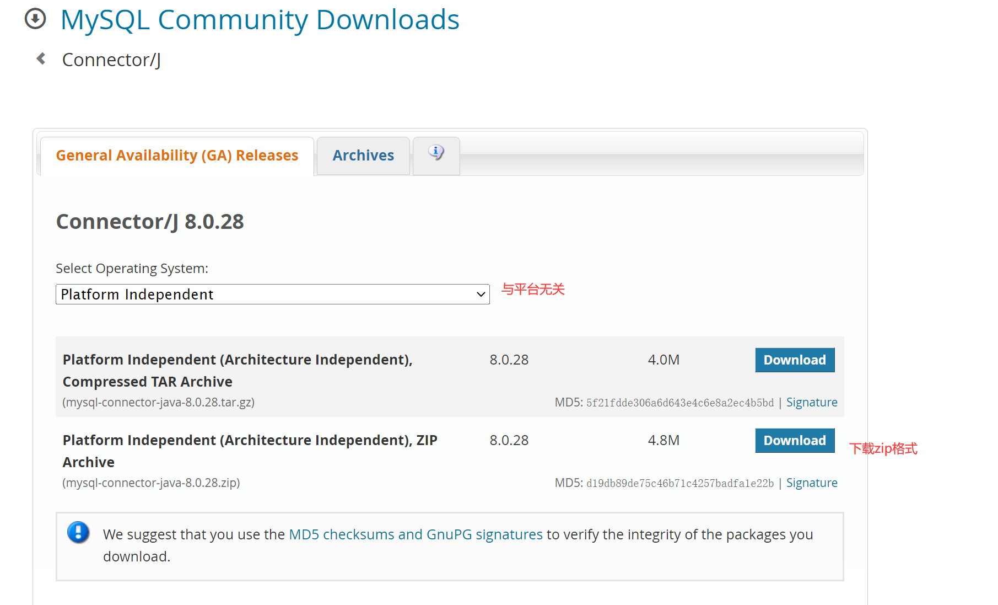
Task: Click the Select Operating System label
Action: tap(132, 269)
